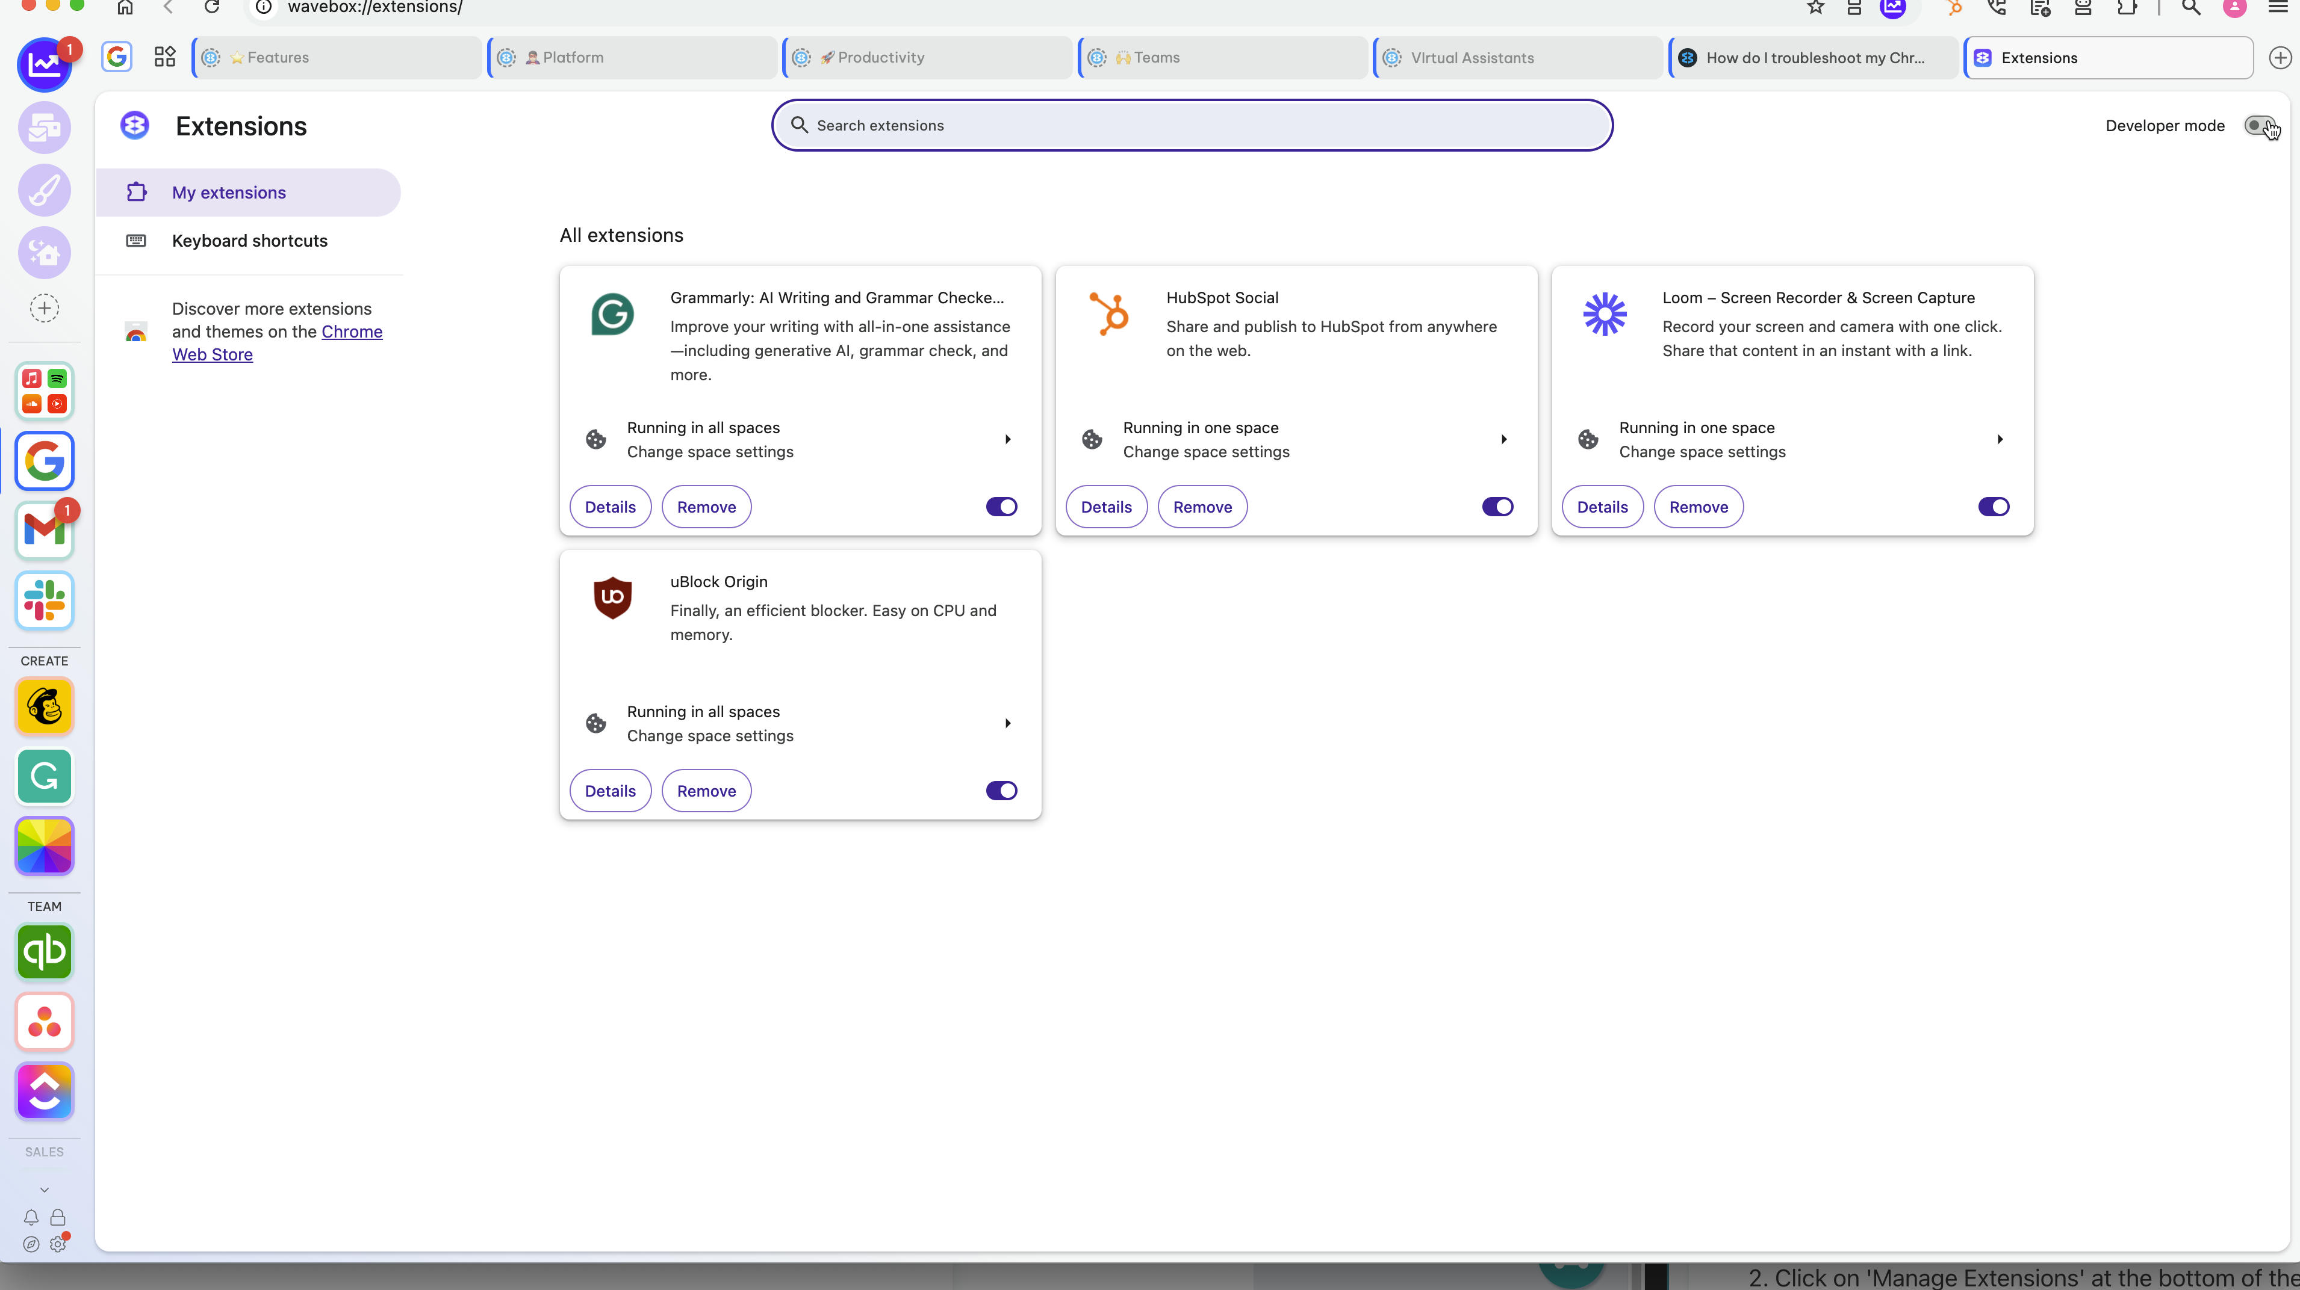Disable the Loom extension toggle
The image size is (2300, 1290).
coord(1994,507)
